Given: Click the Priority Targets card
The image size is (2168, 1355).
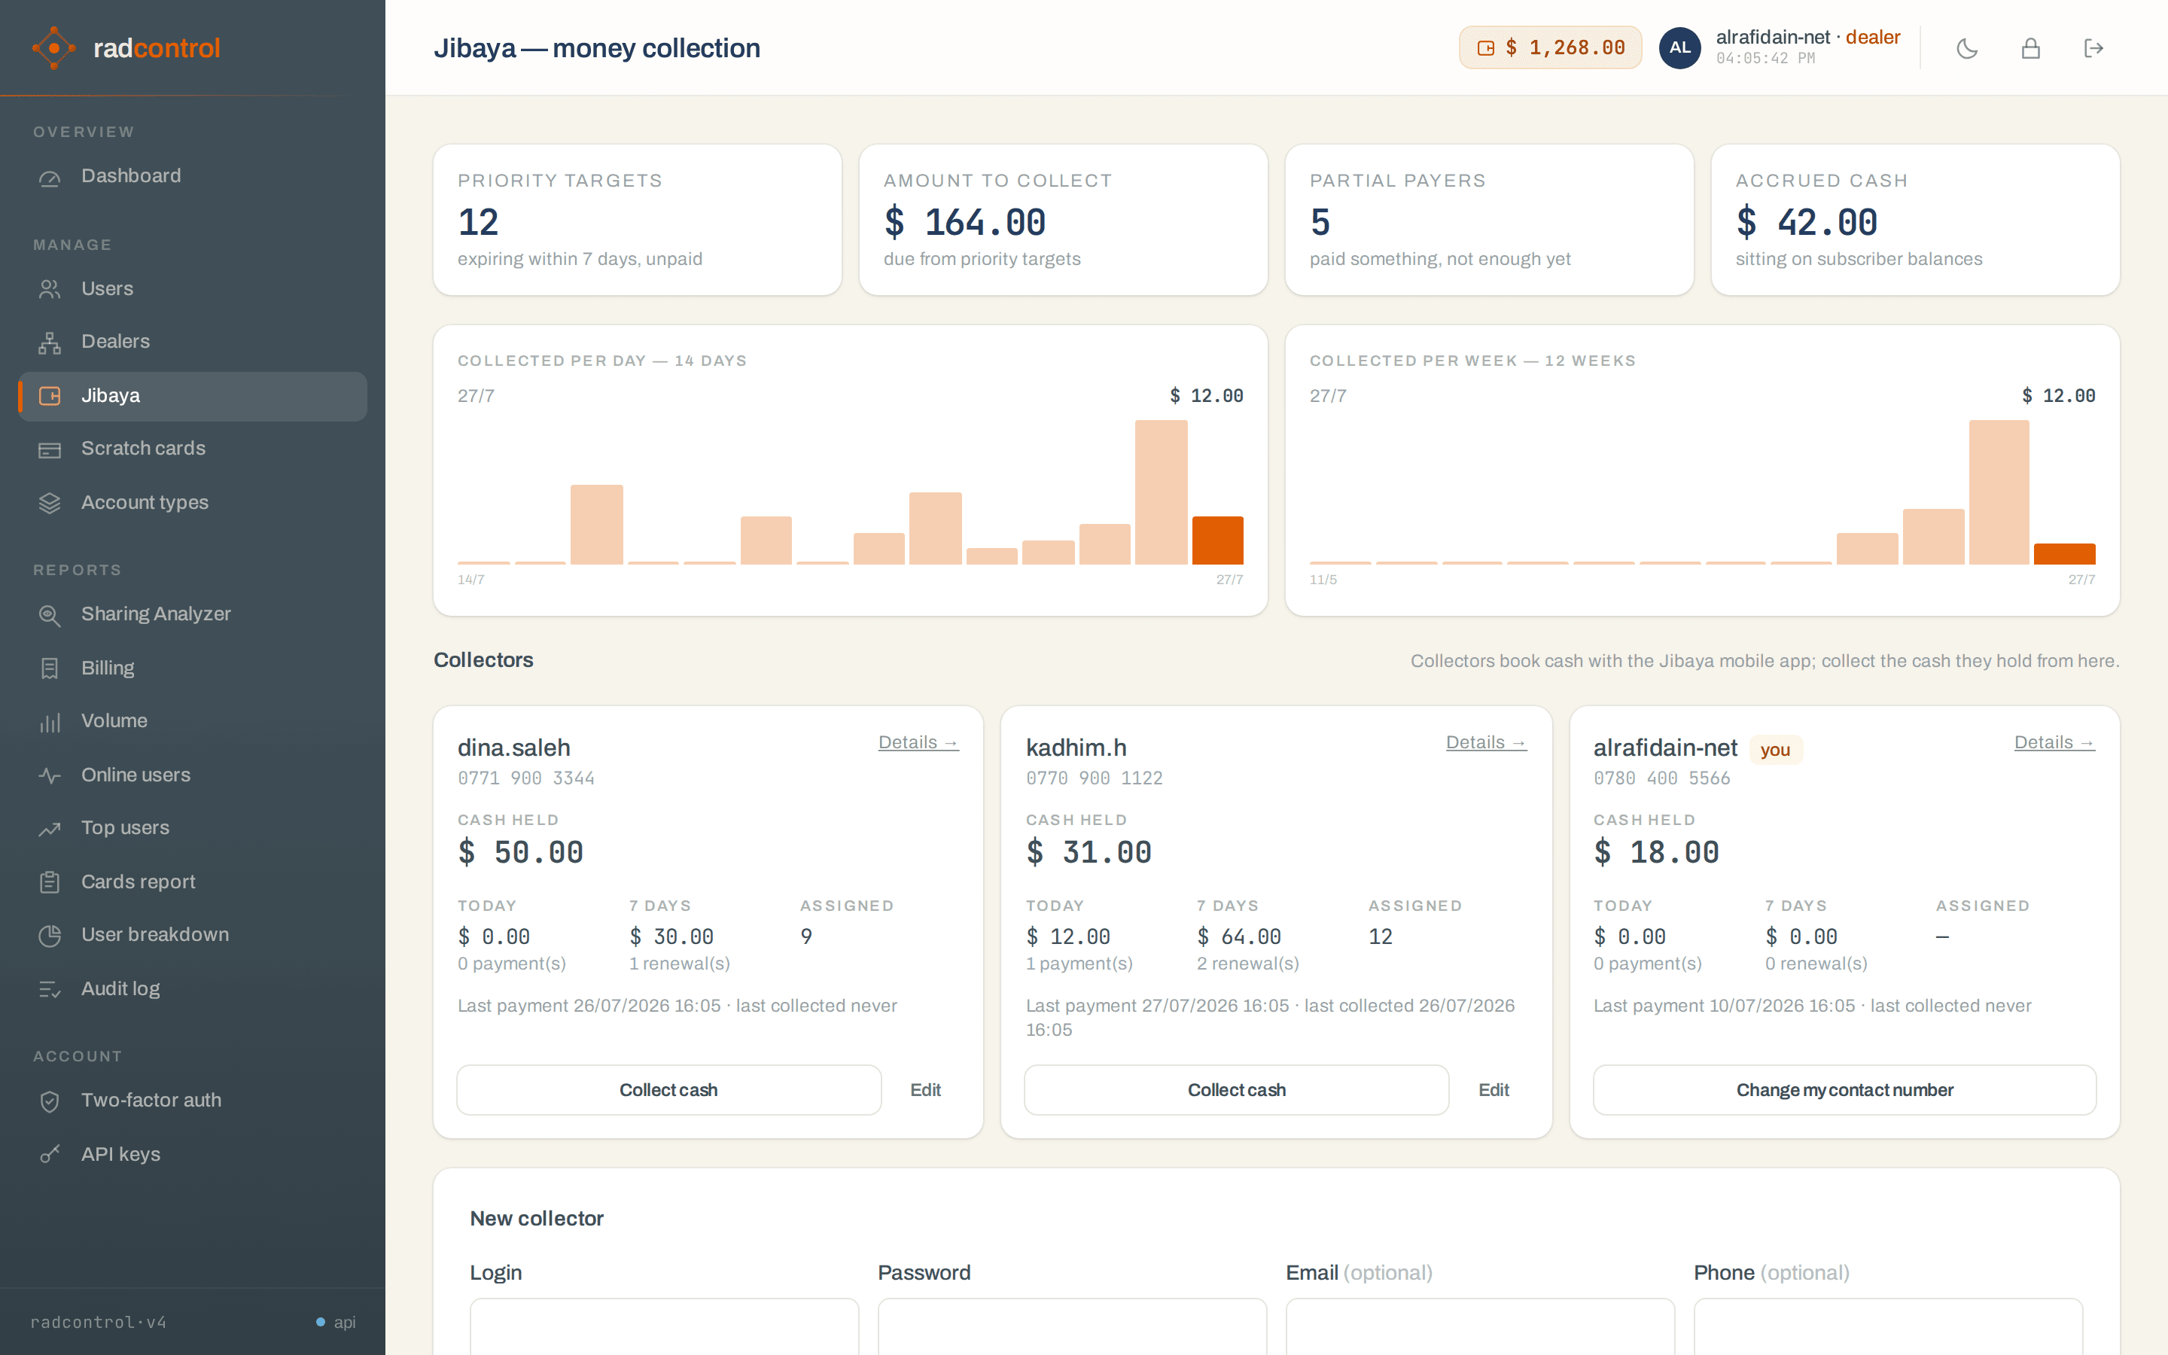Looking at the screenshot, I should point(637,221).
